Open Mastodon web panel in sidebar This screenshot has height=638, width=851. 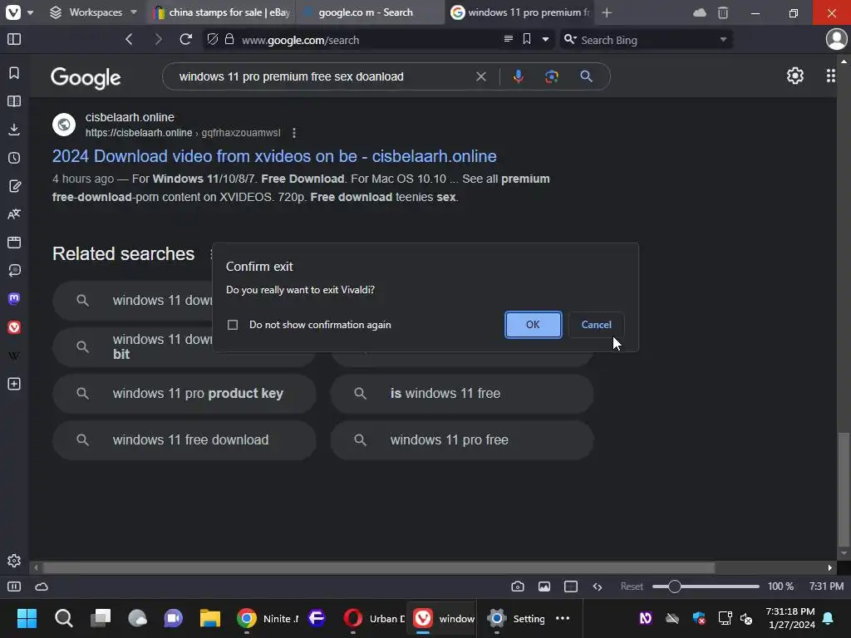pyautogui.click(x=14, y=299)
